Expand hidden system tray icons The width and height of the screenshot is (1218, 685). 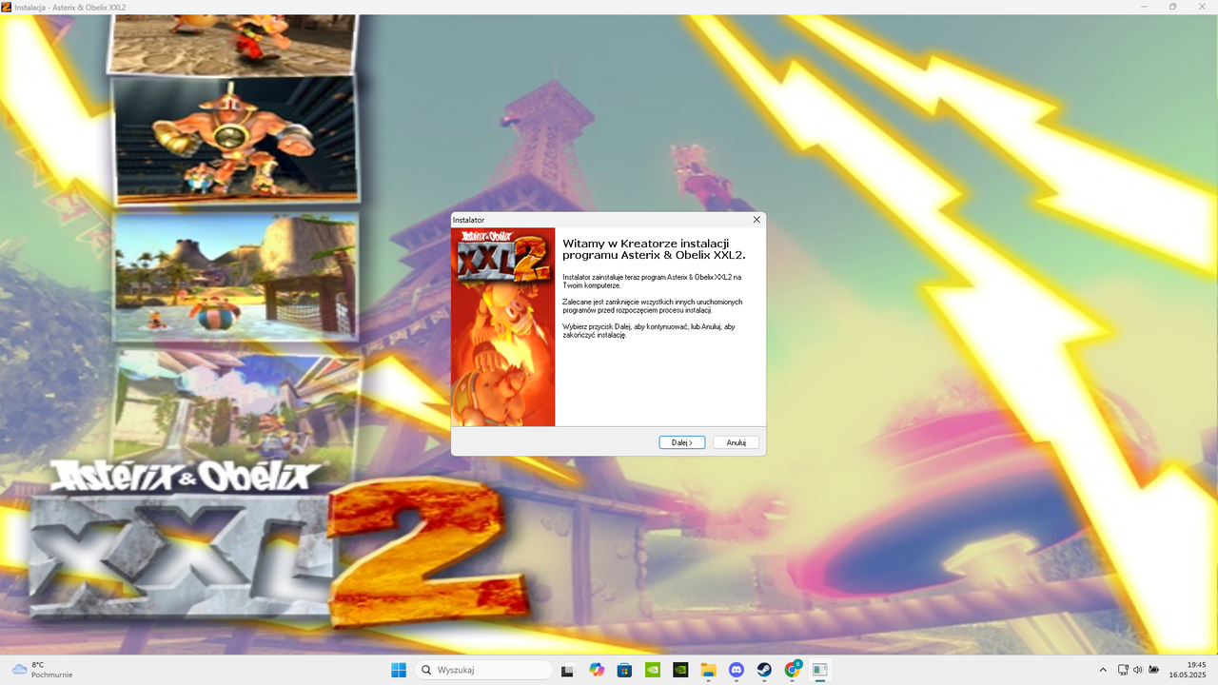[x=1103, y=670]
